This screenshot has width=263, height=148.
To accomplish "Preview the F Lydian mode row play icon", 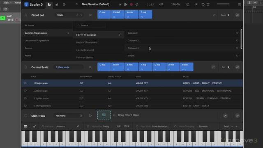I will click(25, 98).
